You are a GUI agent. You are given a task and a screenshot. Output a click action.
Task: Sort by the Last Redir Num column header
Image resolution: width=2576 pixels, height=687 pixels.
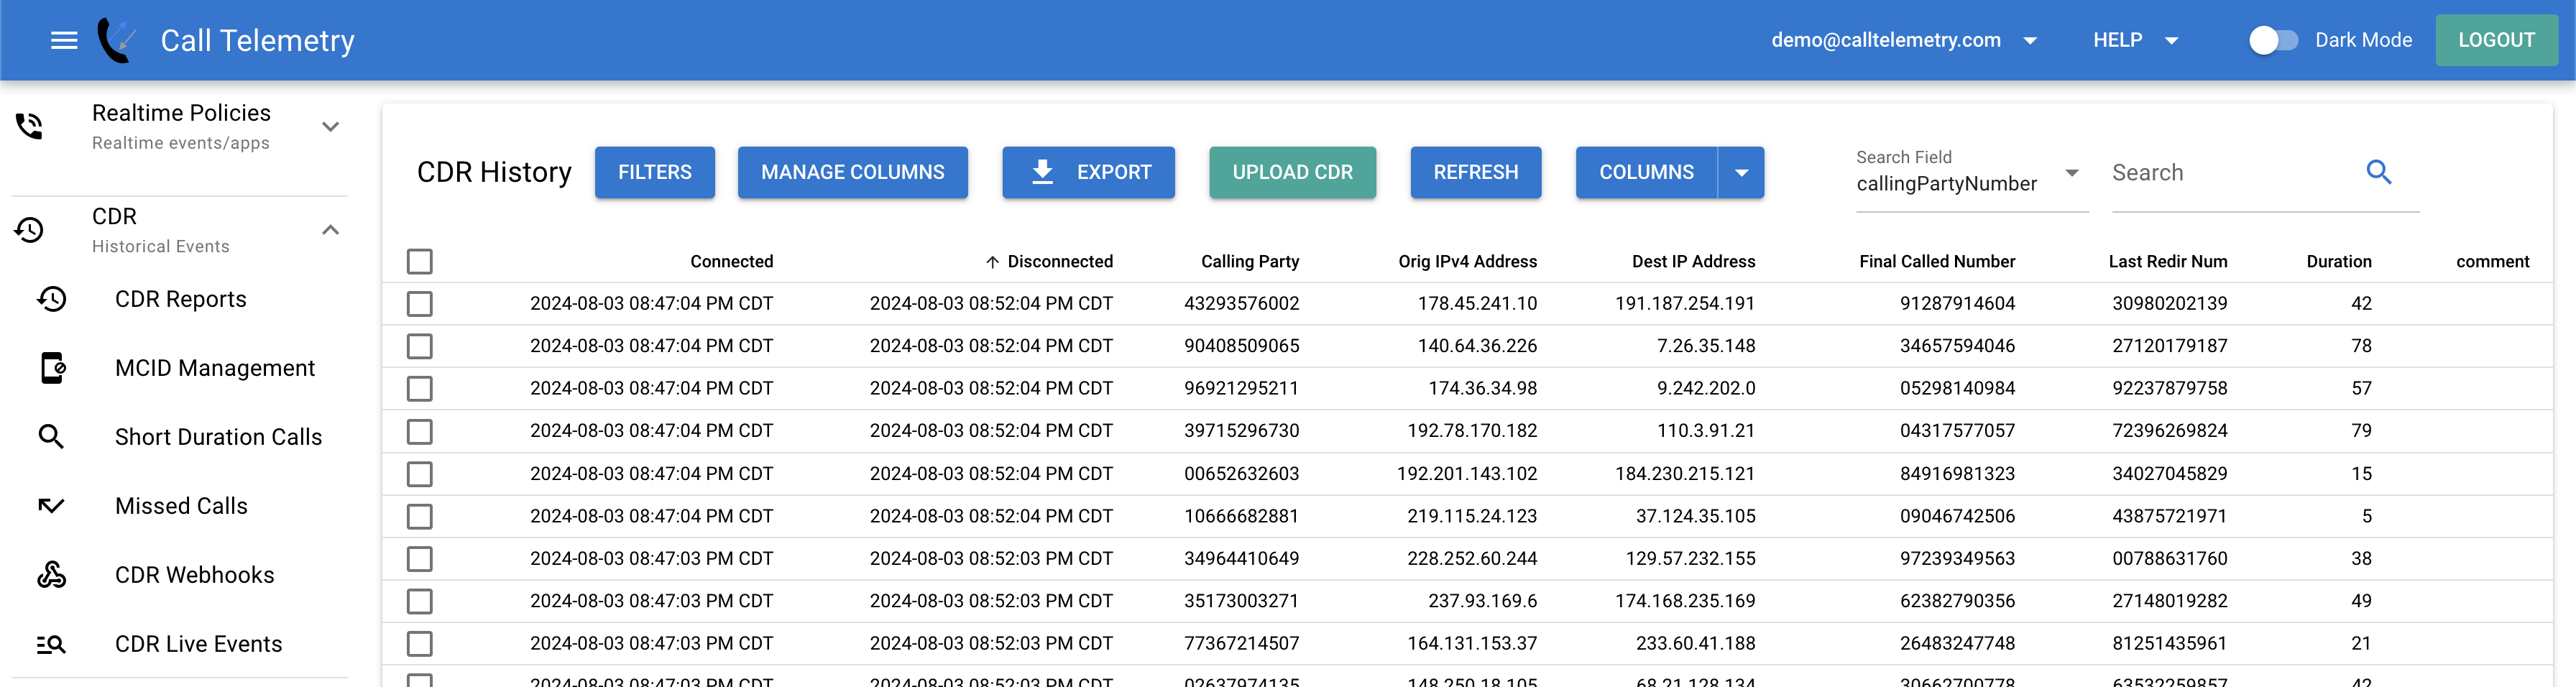(x=2168, y=262)
